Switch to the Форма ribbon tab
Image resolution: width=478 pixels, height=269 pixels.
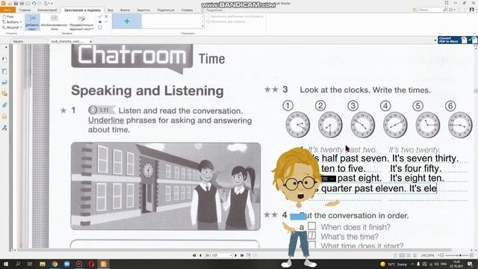(x=125, y=10)
